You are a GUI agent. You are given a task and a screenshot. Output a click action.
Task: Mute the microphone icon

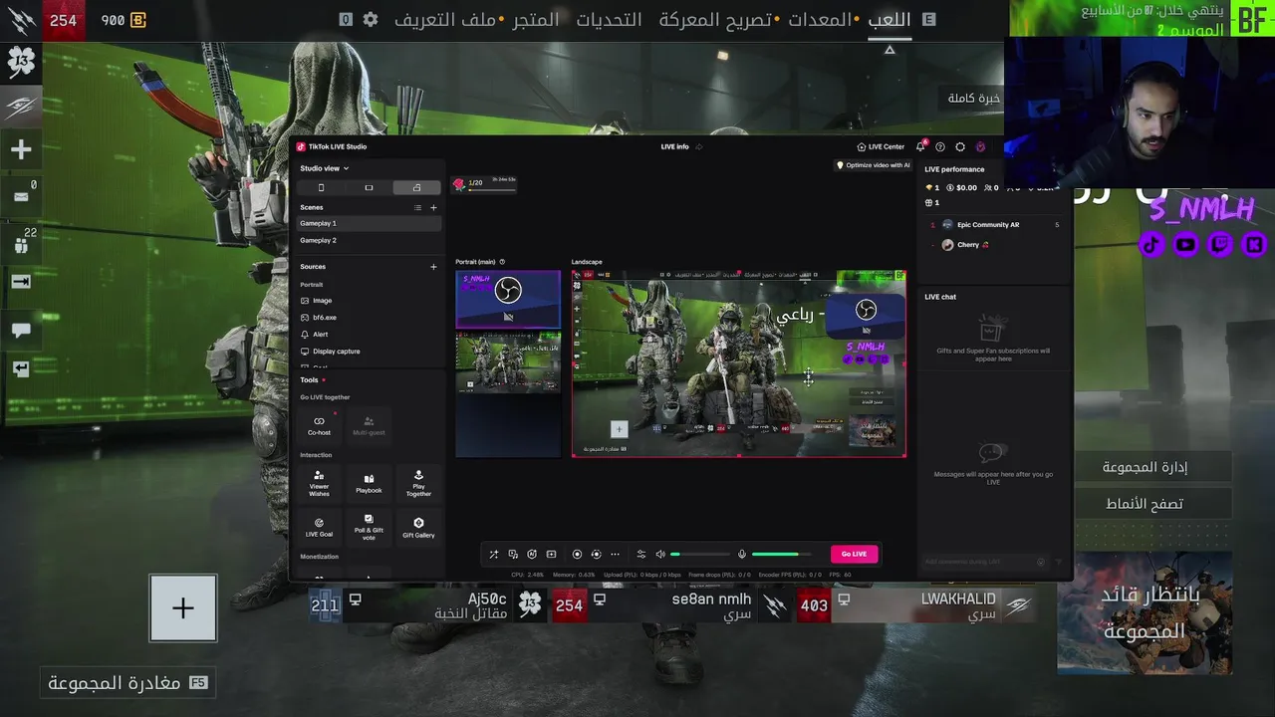click(741, 554)
